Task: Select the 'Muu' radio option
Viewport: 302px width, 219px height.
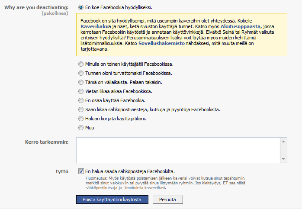Action: tap(81, 128)
